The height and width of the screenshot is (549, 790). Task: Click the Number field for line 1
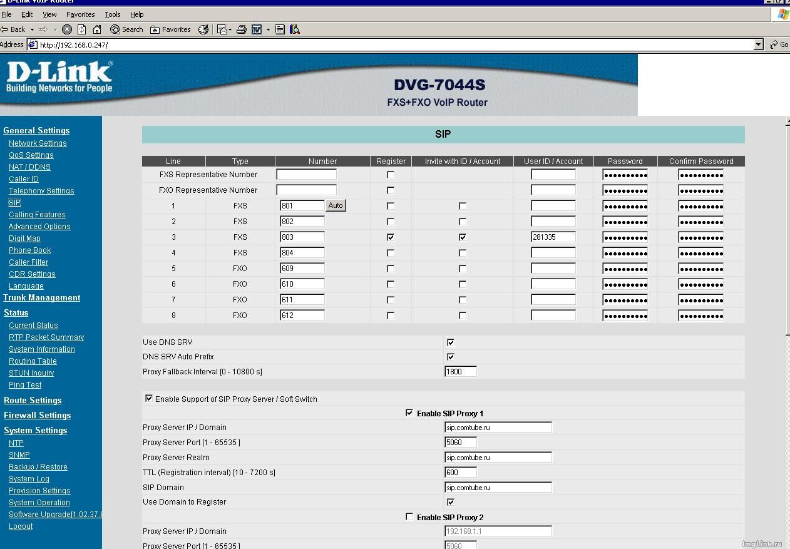(x=302, y=206)
